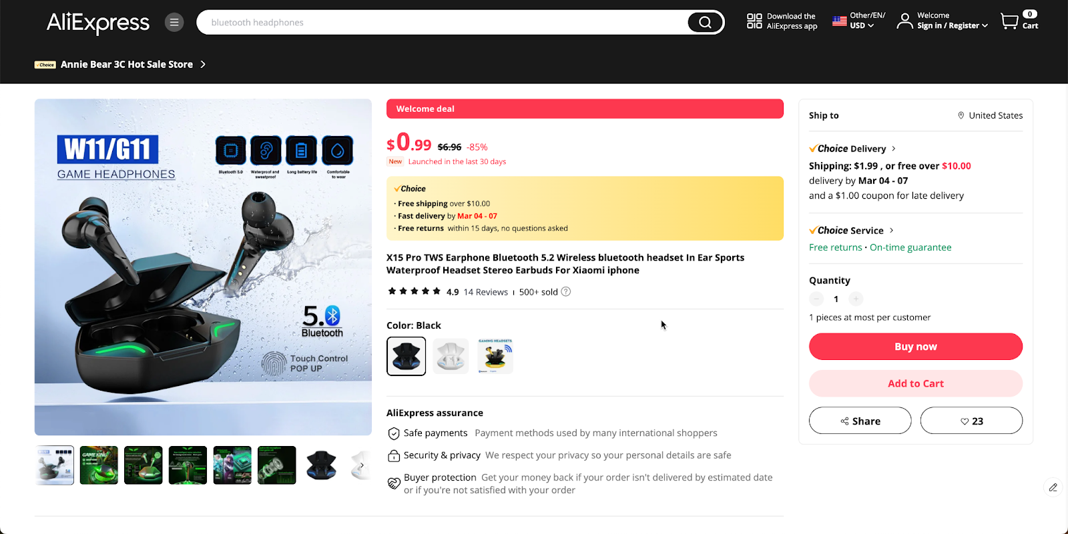
Task: Click the Welcome deal banner
Action: (x=585, y=109)
